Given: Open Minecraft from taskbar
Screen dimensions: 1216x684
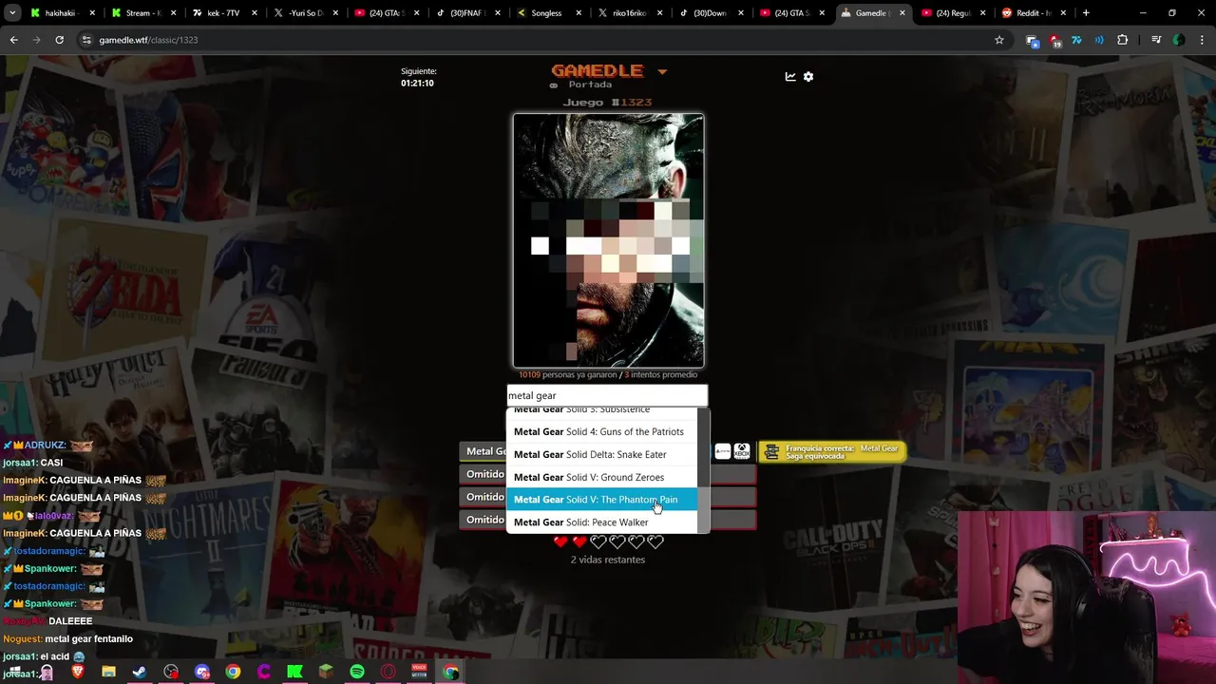Looking at the screenshot, I should [x=326, y=672].
